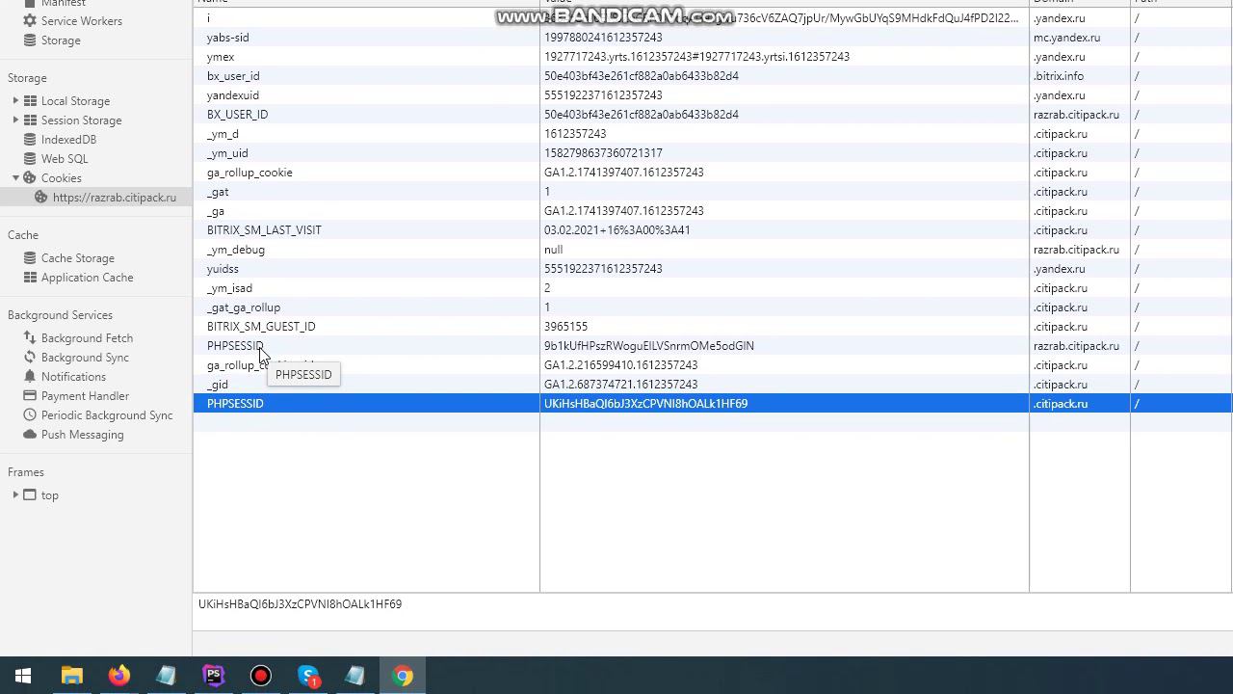The height and width of the screenshot is (694, 1233).
Task: Collapse the Cookies tree node
Action: 15,177
